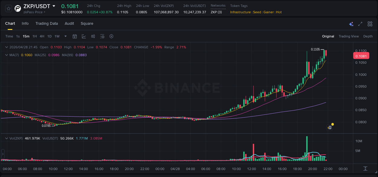Select the 15m interval
Viewport: 378px width, 177px height.
click(x=26, y=36)
